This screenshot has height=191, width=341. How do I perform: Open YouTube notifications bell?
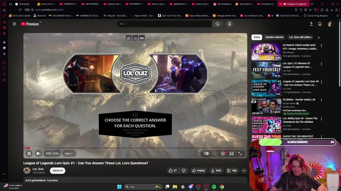(320, 24)
